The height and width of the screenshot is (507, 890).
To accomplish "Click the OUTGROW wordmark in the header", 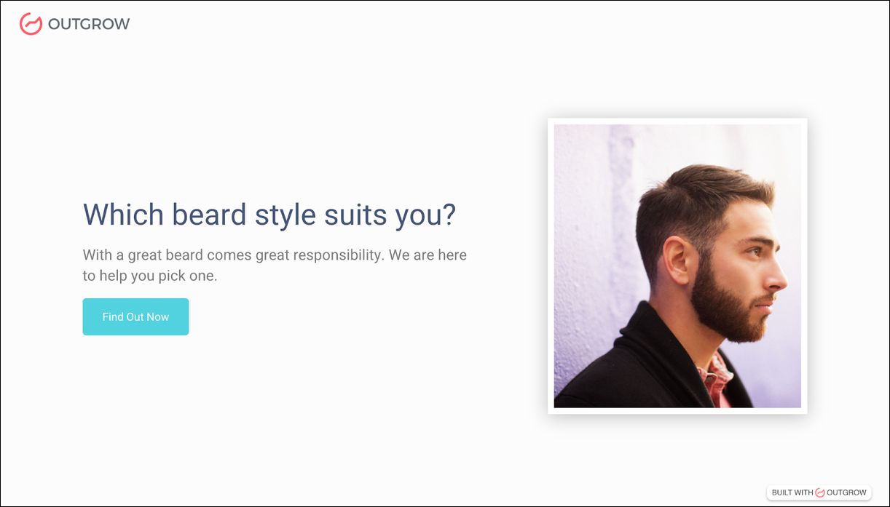I will tap(89, 24).
